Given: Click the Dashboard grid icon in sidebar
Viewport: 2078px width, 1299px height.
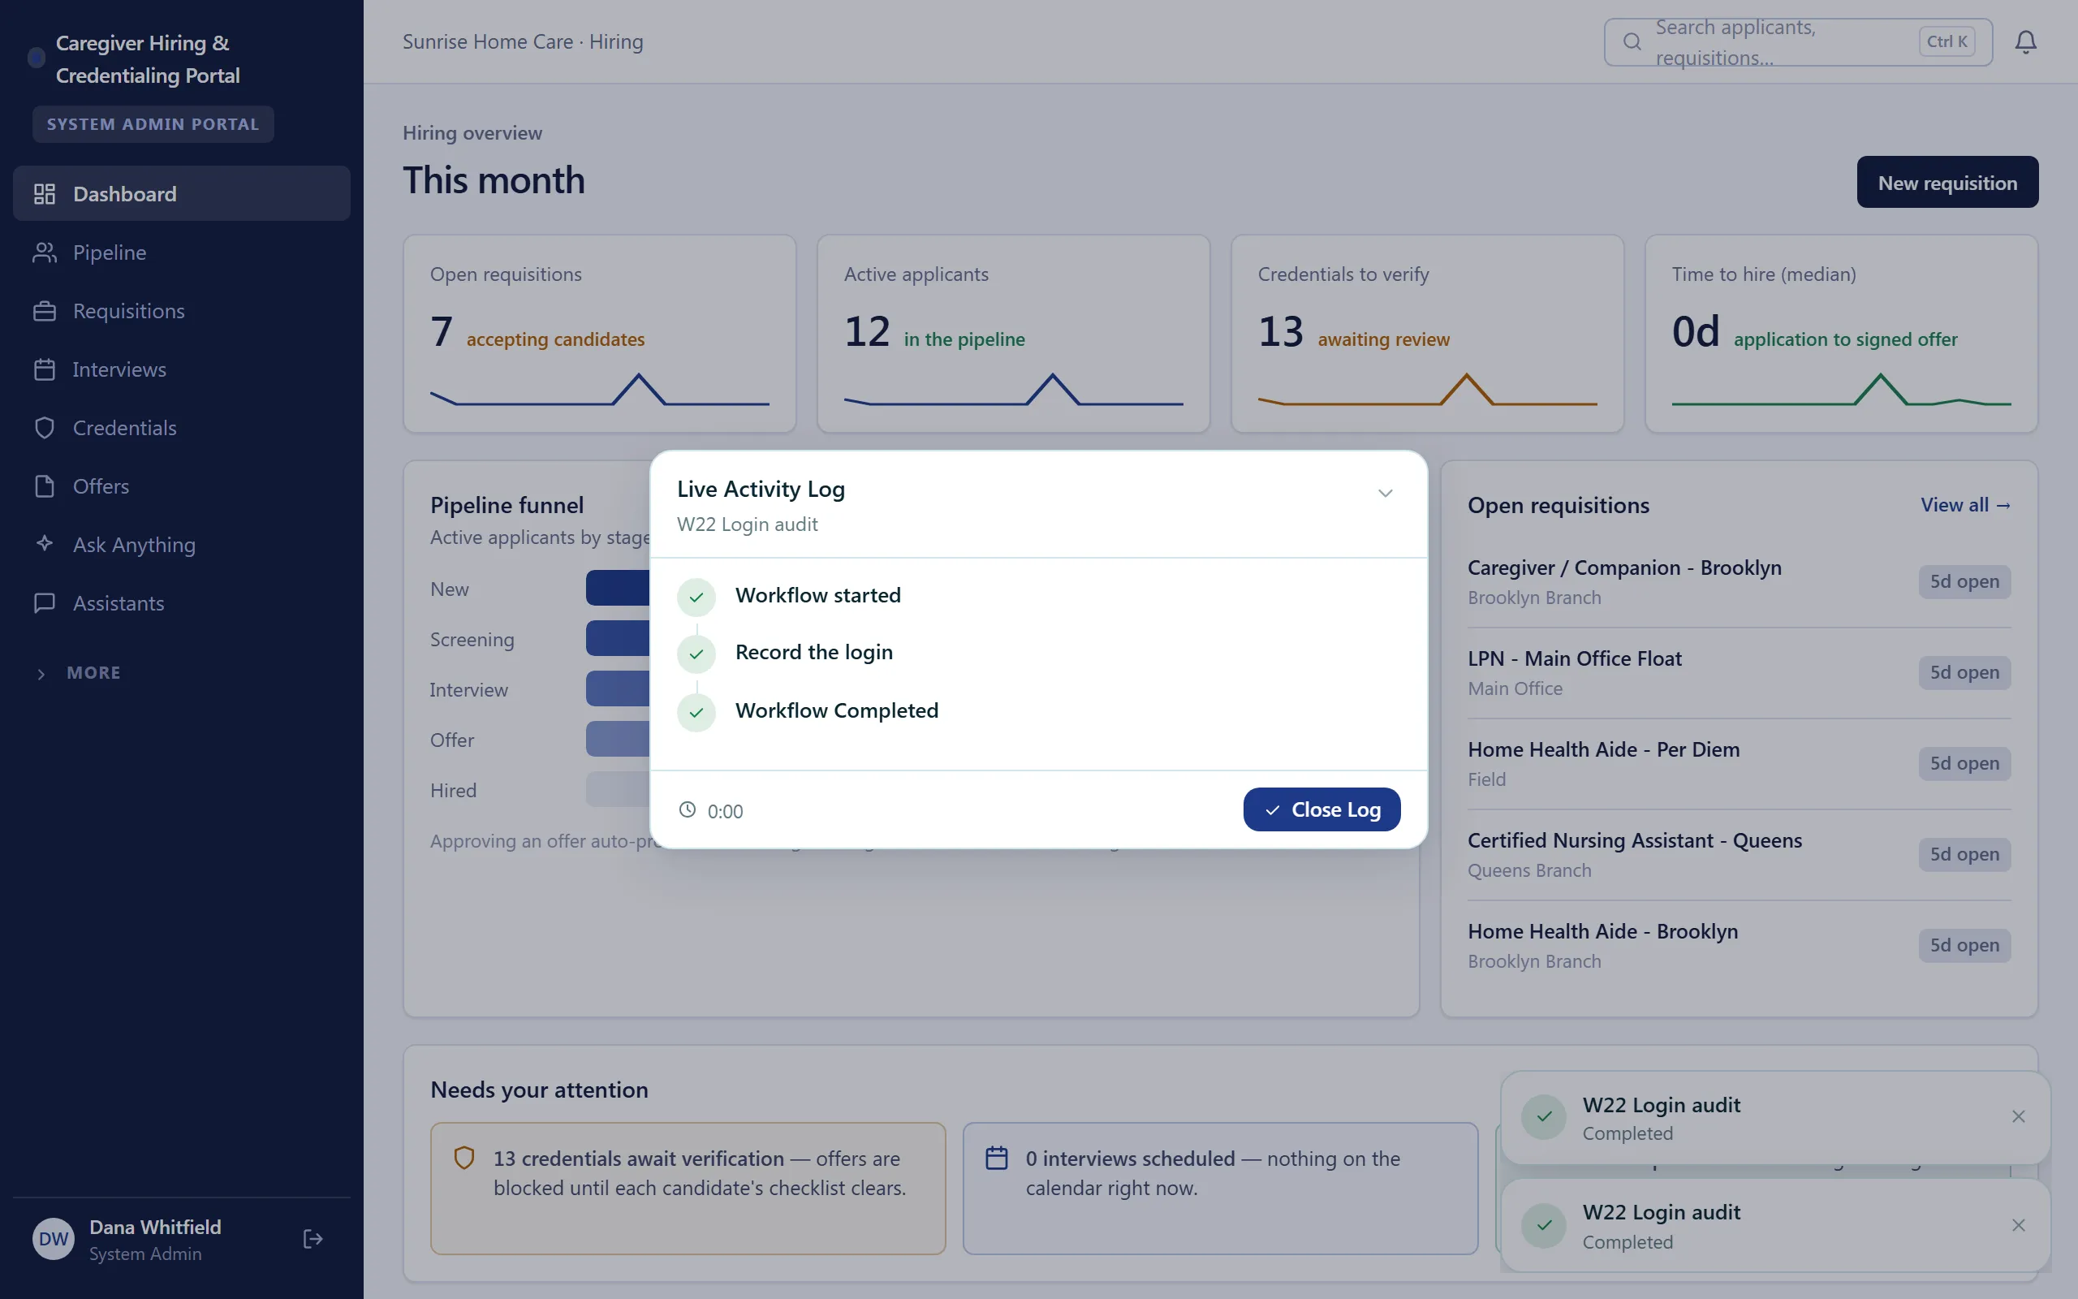Looking at the screenshot, I should (x=45, y=194).
